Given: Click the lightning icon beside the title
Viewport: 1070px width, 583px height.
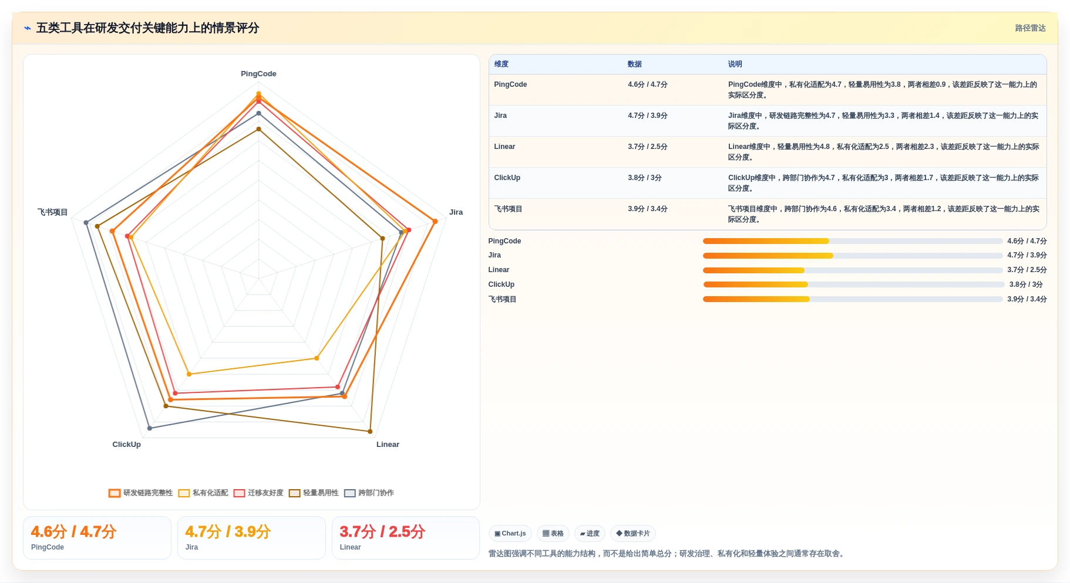Looking at the screenshot, I should tap(28, 28).
